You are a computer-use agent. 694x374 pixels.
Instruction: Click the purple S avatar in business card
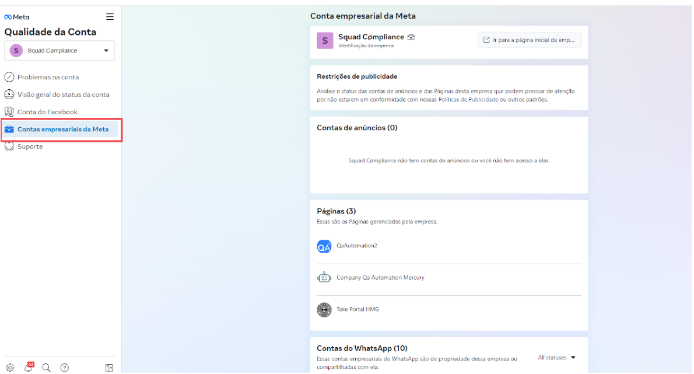pyautogui.click(x=325, y=40)
